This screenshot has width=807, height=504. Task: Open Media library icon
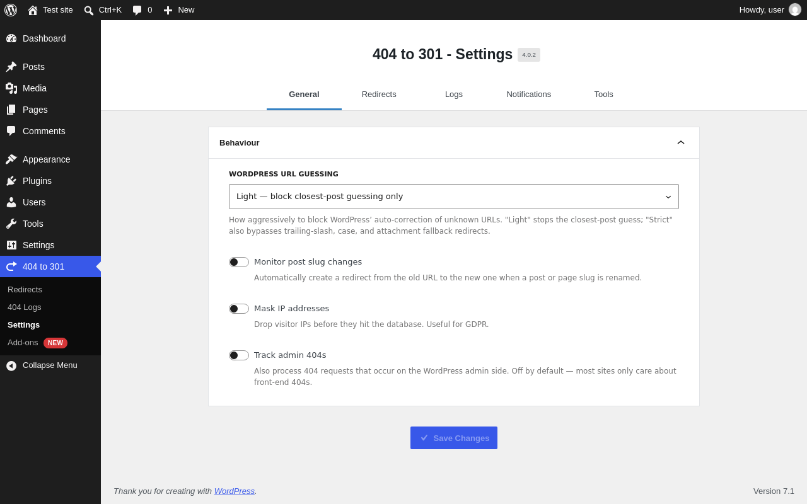(x=11, y=88)
